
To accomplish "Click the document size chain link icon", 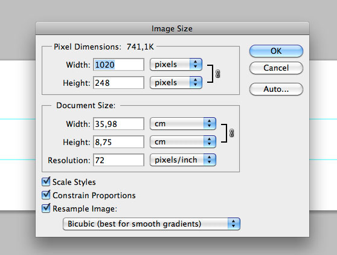I will [x=231, y=133].
